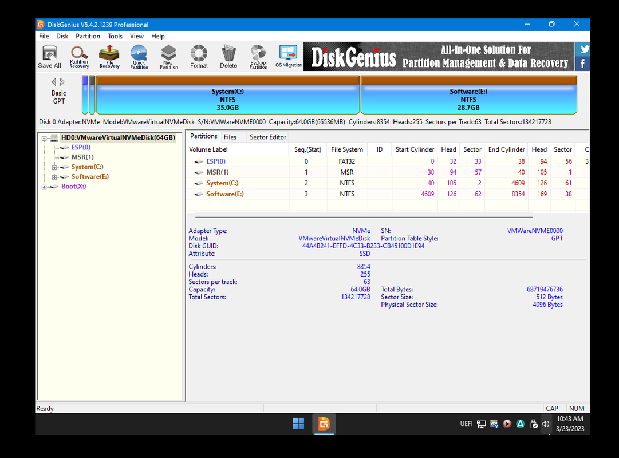Image resolution: width=619 pixels, height=458 pixels.
Task: Sort by Seq.(Stat) column header
Action: [x=307, y=149]
